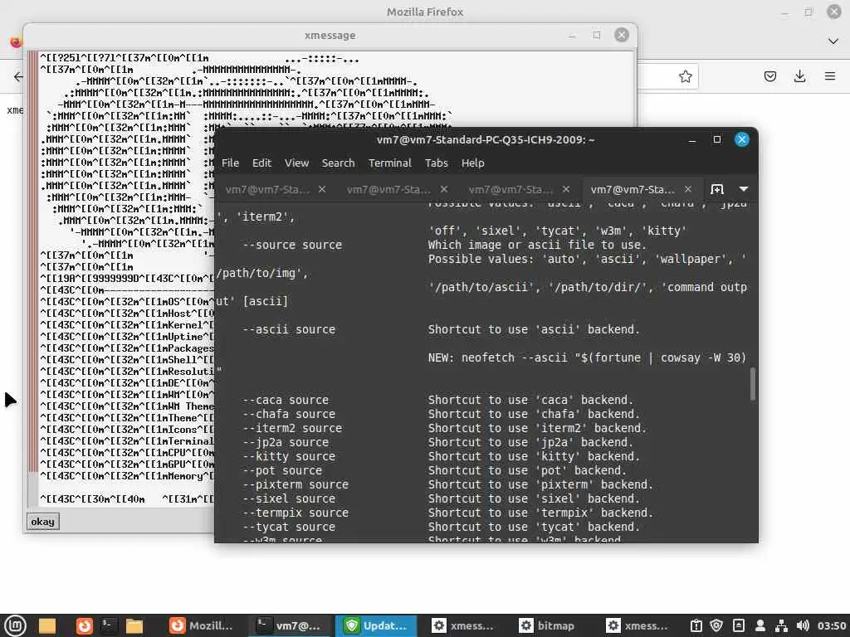Image resolution: width=850 pixels, height=637 pixels.
Task: Open the notifications tray icon
Action: pos(738,626)
